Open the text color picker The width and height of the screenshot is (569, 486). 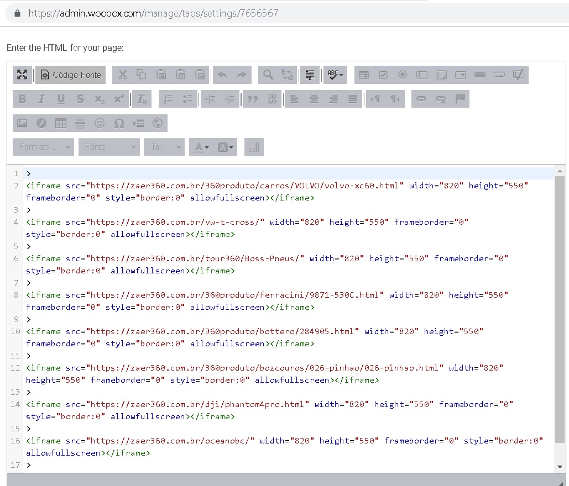201,147
